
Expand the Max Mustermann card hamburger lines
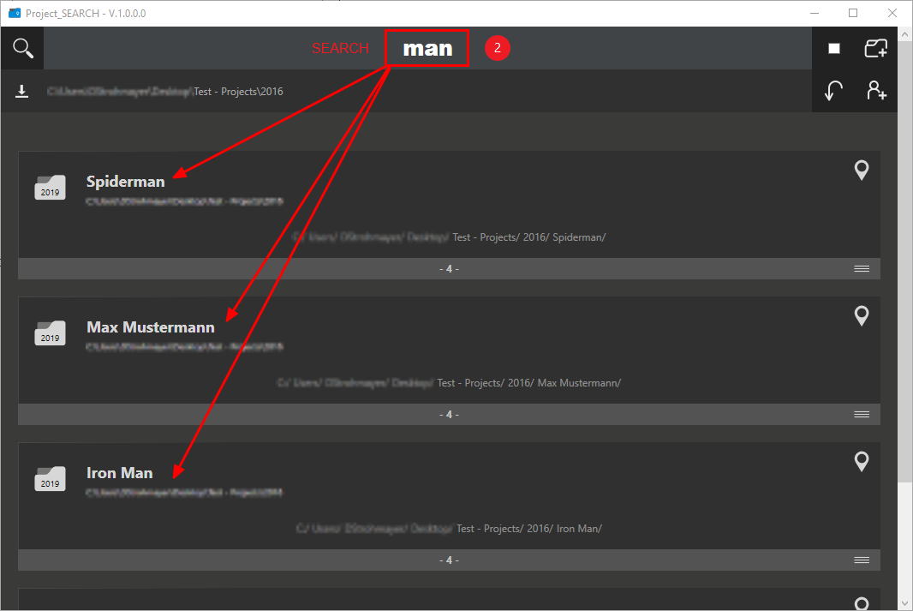coord(862,414)
